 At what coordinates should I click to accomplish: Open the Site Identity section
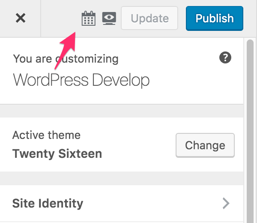point(48,203)
